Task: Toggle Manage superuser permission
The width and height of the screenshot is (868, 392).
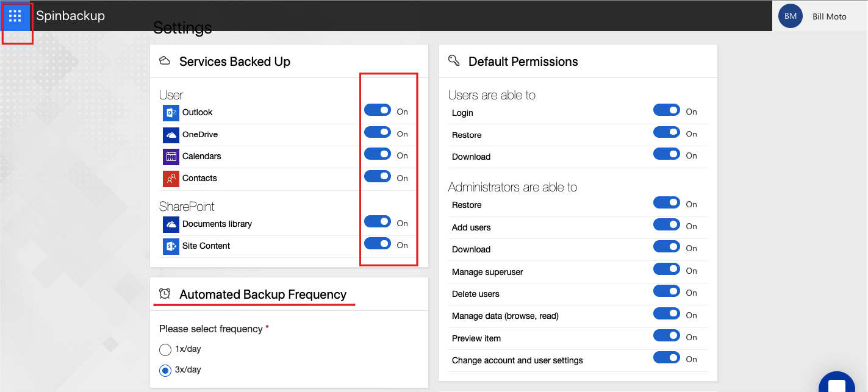Action: tap(667, 269)
